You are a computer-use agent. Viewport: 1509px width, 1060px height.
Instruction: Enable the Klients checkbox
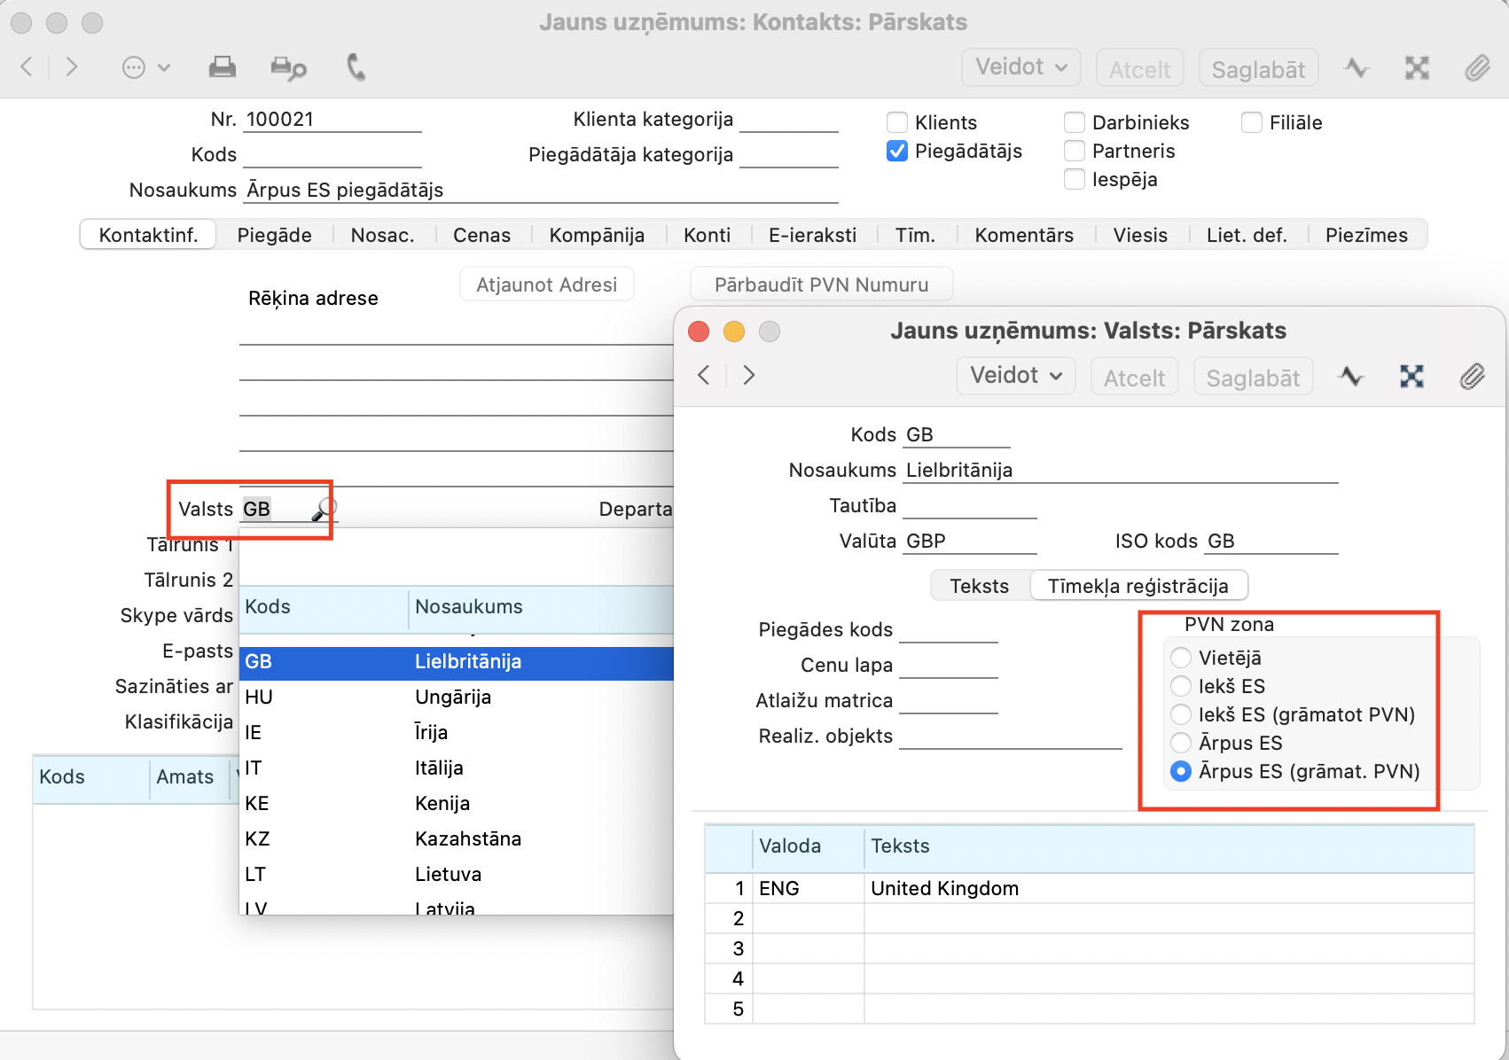tap(897, 122)
